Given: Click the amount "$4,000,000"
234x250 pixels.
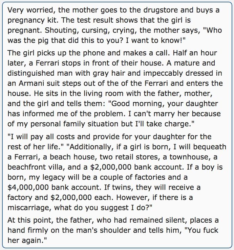Looking at the screenshot, I should [x=28, y=187].
